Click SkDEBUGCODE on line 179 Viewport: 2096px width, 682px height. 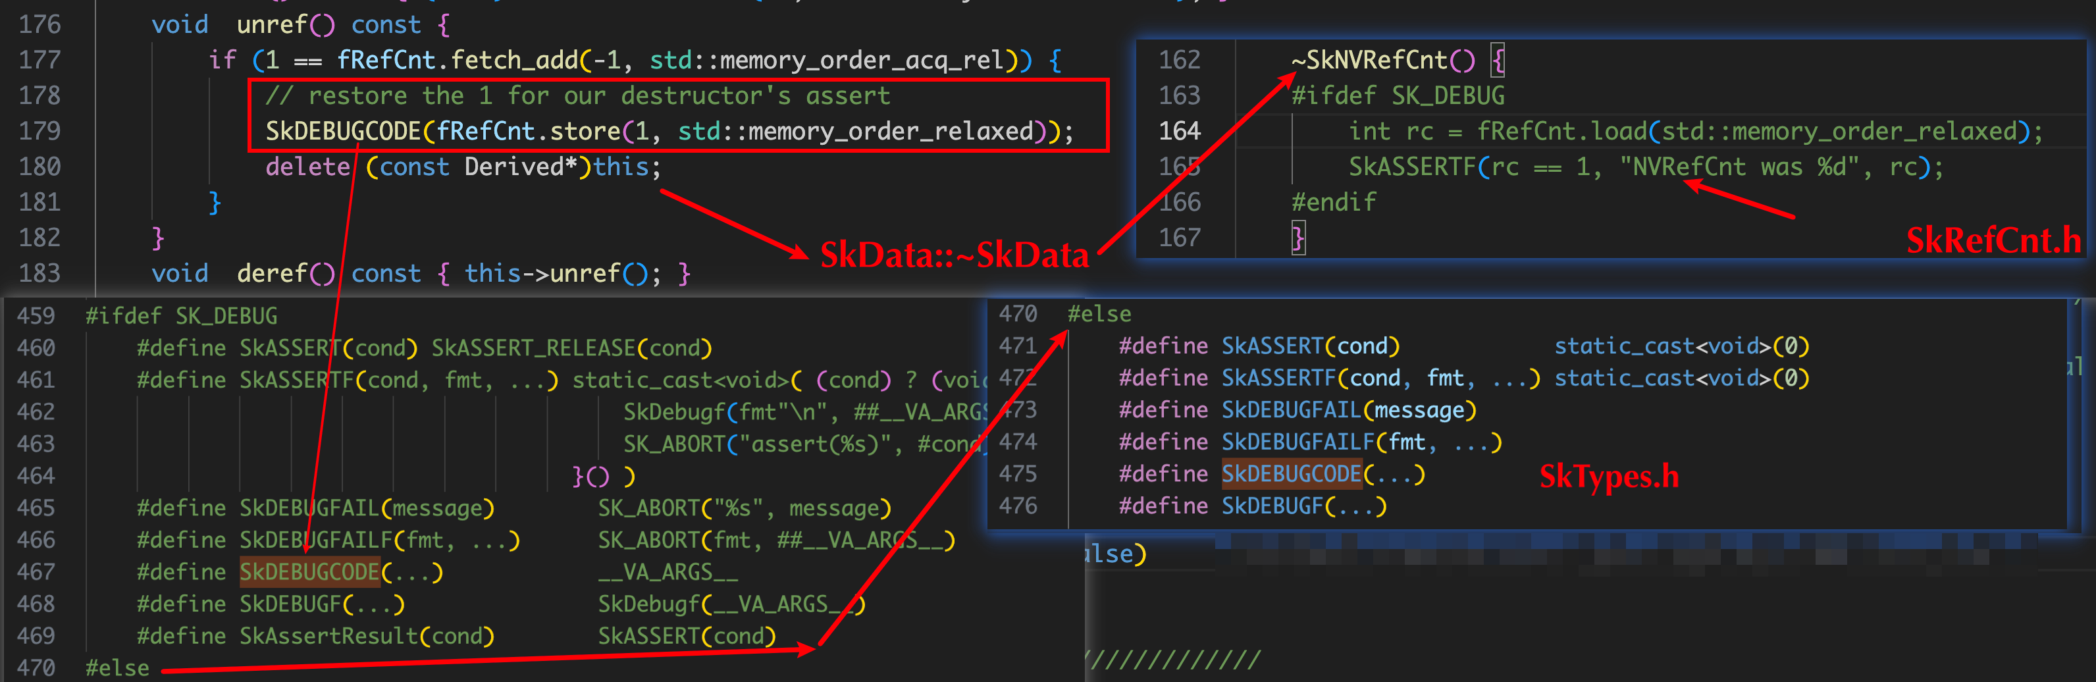(x=342, y=131)
